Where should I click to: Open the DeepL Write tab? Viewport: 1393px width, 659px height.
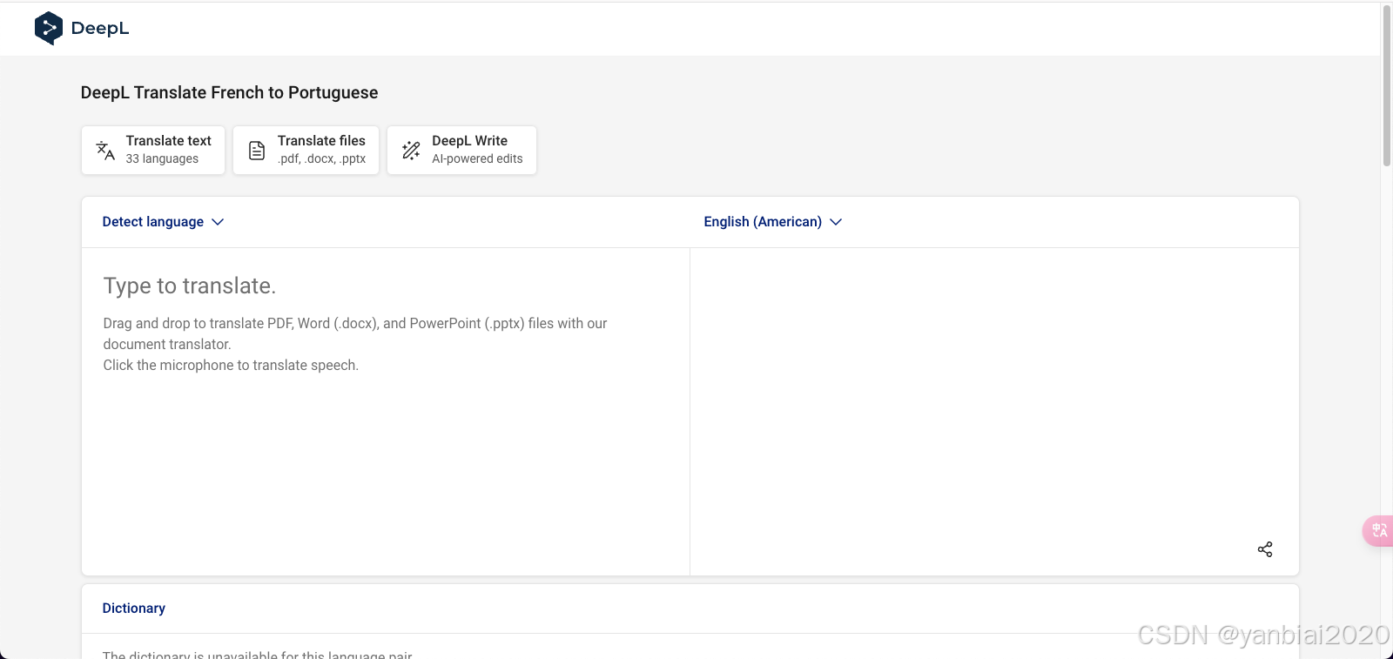(461, 150)
